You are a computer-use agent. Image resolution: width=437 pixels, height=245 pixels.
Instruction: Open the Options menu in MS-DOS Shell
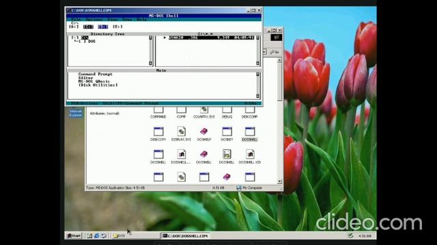coord(94,20)
